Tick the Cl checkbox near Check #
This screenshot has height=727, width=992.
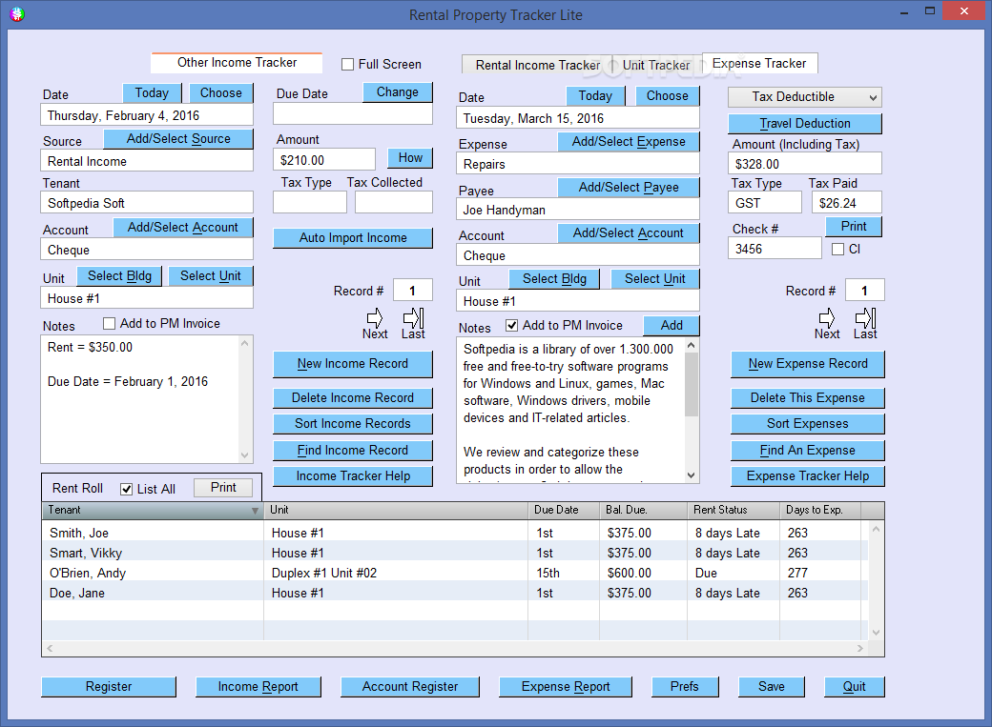[x=837, y=249]
